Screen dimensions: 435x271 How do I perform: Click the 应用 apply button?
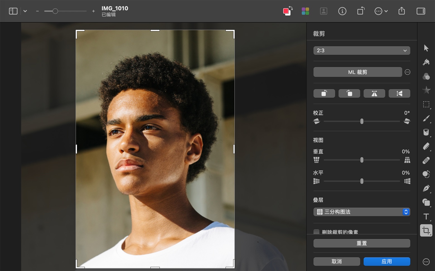(387, 262)
